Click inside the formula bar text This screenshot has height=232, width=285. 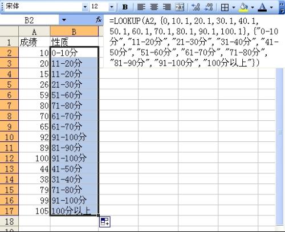pyautogui.click(x=194, y=42)
